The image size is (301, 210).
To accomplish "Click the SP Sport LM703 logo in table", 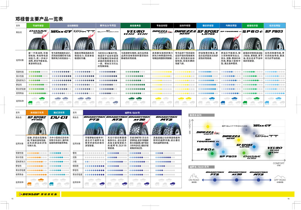I will pos(208,32).
